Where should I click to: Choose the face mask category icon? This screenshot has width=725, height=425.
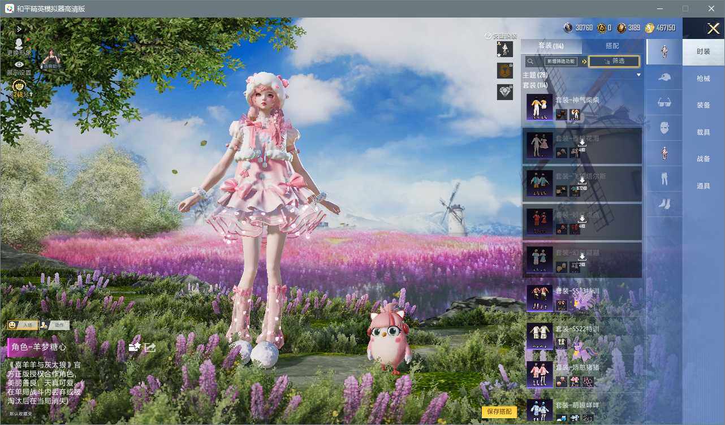[664, 128]
